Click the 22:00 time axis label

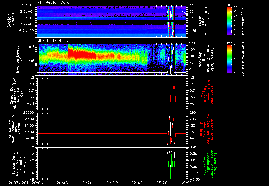[x=112, y=183]
